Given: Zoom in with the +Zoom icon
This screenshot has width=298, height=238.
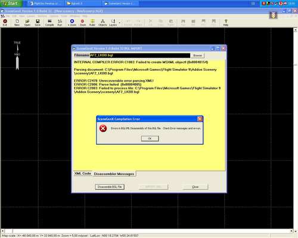Looking at the screenshot, I should click(72, 23).
